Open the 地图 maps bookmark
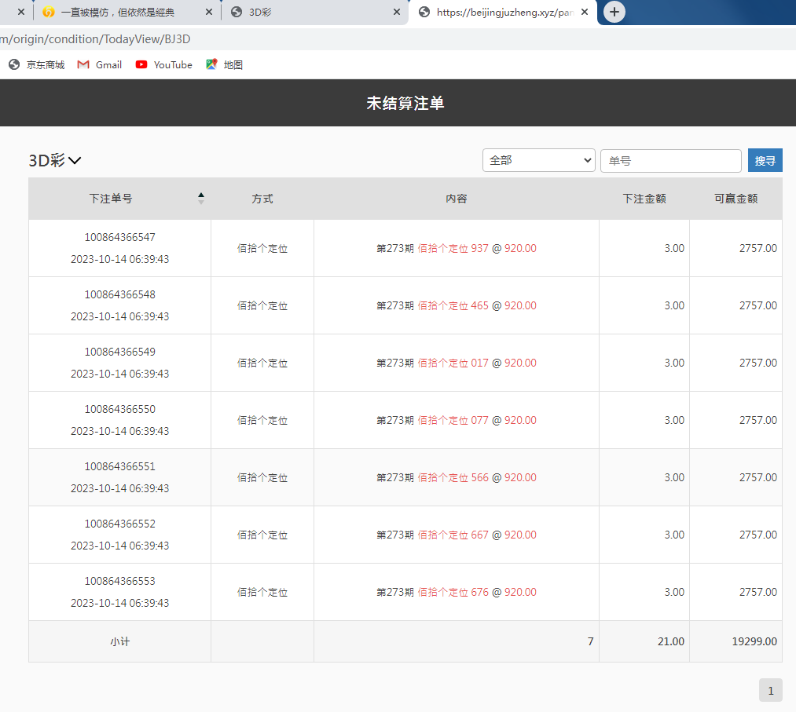 click(225, 64)
